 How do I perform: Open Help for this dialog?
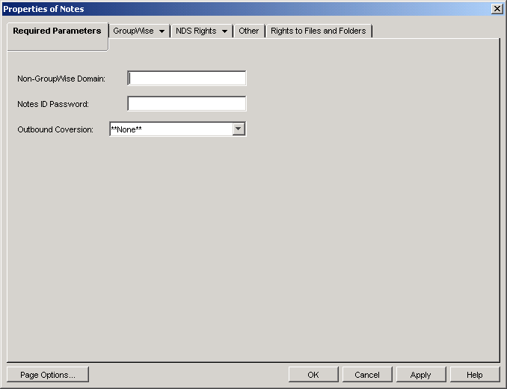475,375
